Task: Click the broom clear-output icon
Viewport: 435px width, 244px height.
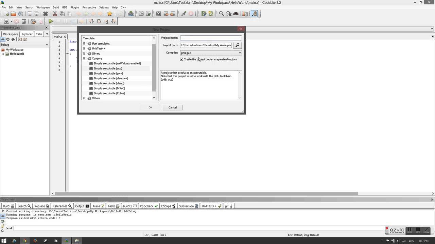Action: click(x=3, y=226)
